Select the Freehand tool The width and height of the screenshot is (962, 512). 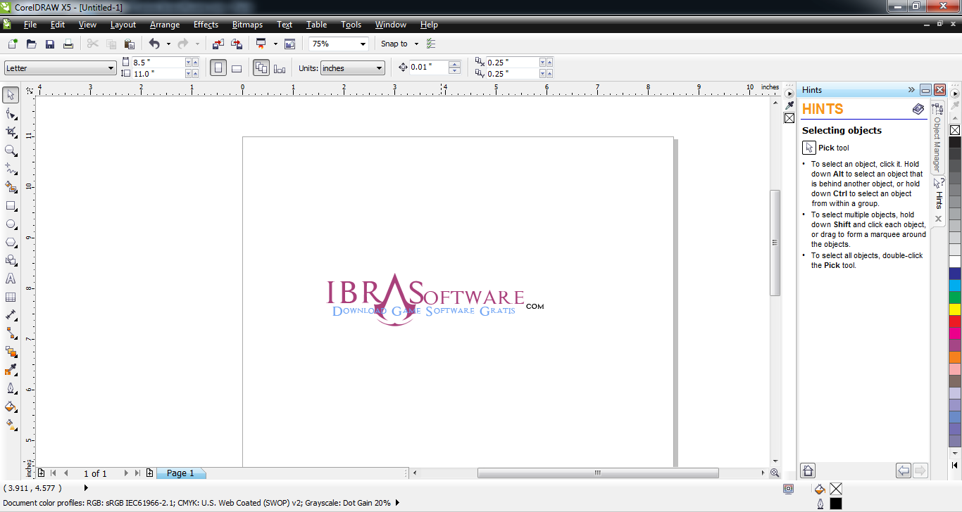(11, 168)
